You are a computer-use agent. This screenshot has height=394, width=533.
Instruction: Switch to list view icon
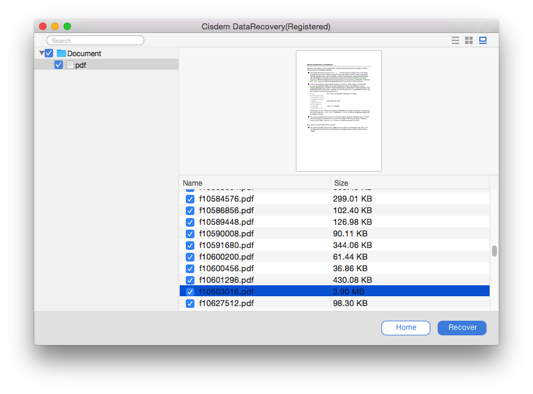point(455,40)
